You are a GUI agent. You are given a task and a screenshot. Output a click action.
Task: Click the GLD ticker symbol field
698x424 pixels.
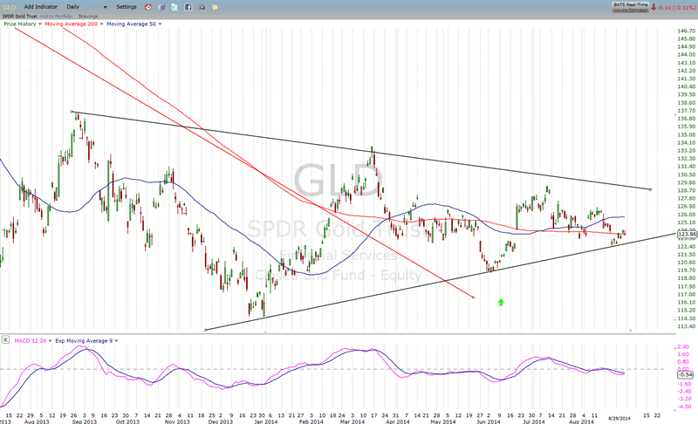click(x=10, y=7)
